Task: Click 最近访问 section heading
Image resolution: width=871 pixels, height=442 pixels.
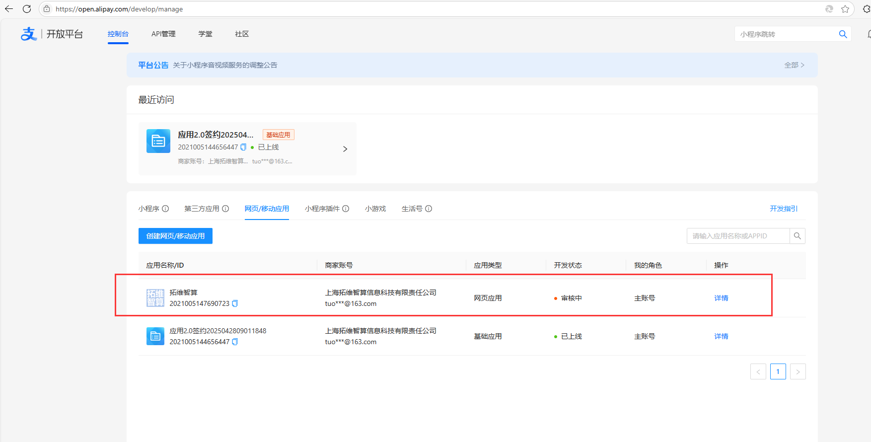Action: click(x=156, y=100)
